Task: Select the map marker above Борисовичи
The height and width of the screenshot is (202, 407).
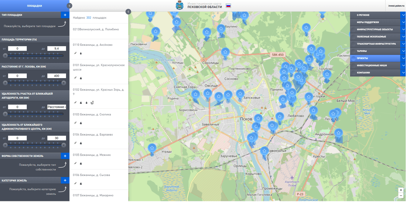Action: pos(196,94)
